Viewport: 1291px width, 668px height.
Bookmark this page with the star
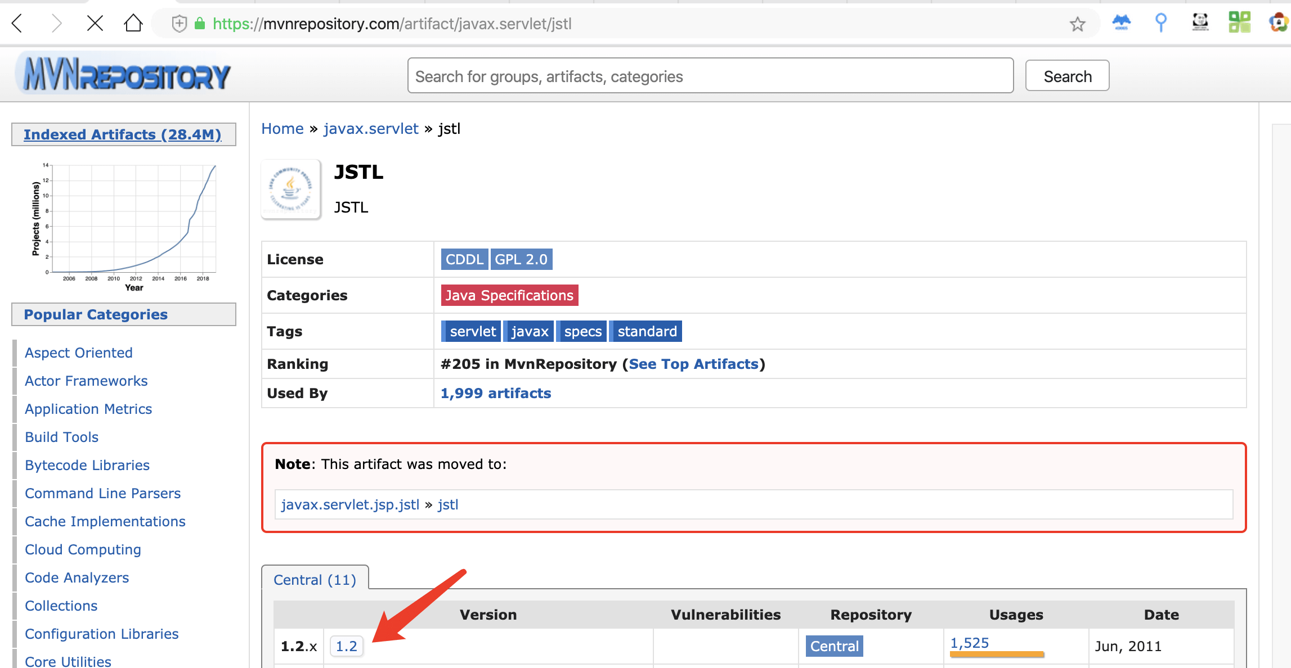1077,24
